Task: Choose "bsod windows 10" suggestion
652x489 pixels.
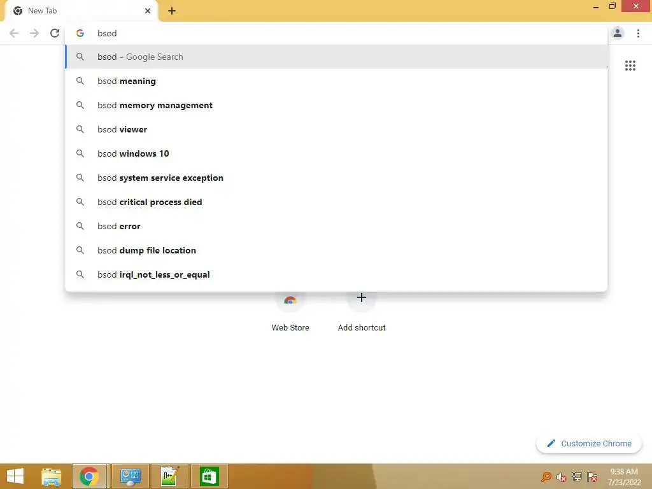Action: 336,153
